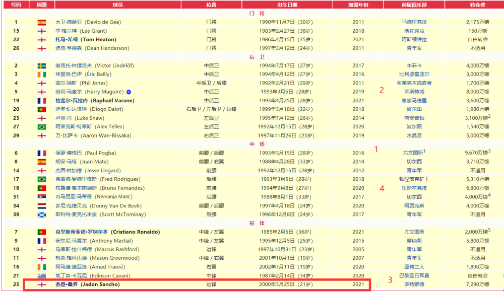Image resolution: width=504 pixels, height=292 pixels.
Task: Select the join year 2005 in Rashford's row
Action: click(x=358, y=249)
